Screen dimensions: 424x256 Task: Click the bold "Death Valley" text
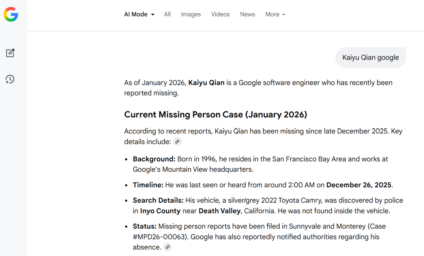click(219, 211)
